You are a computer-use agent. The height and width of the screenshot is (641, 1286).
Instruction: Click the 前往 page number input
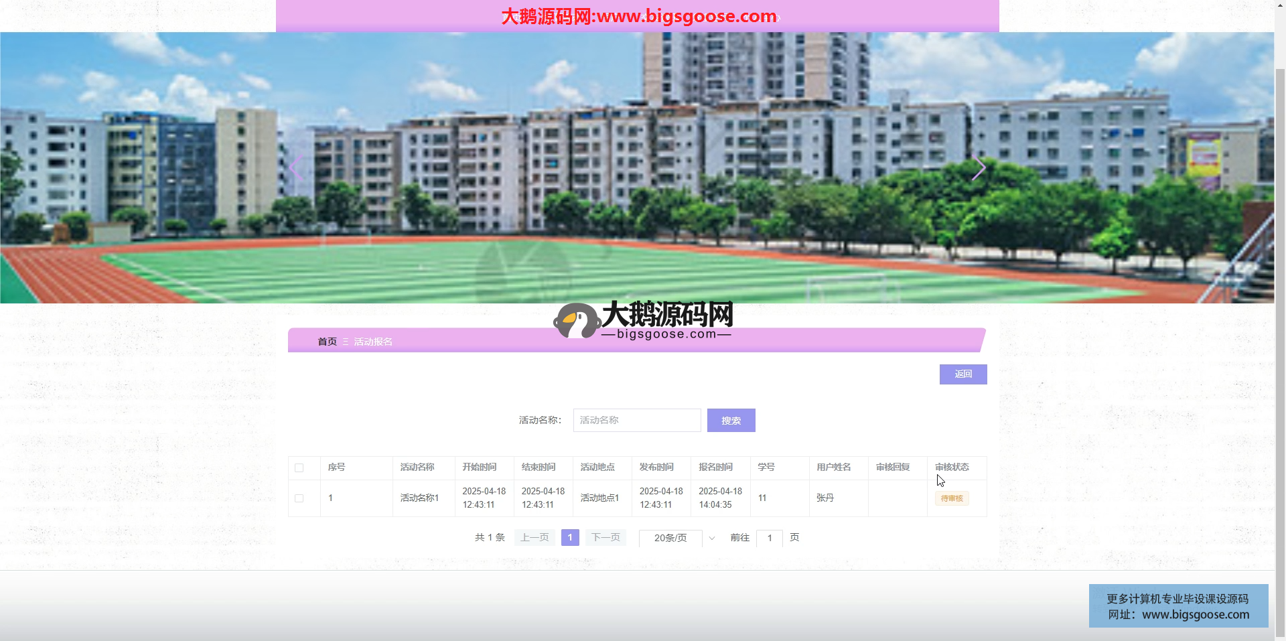[770, 538]
